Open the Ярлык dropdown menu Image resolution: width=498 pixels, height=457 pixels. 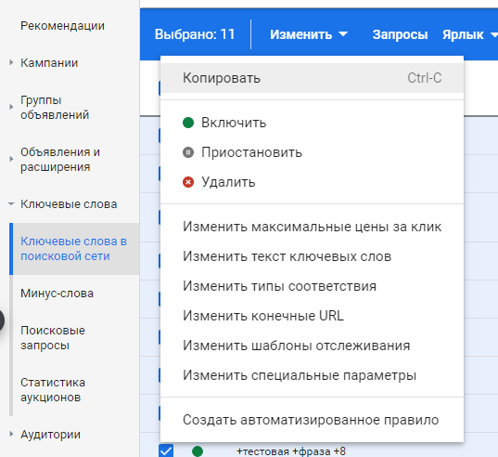pyautogui.click(x=469, y=34)
